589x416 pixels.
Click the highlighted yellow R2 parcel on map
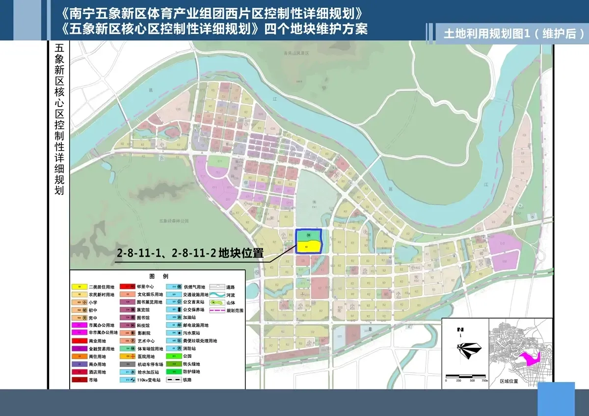click(308, 246)
